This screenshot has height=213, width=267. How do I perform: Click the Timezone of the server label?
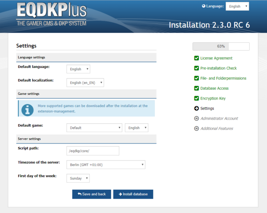point(39,162)
